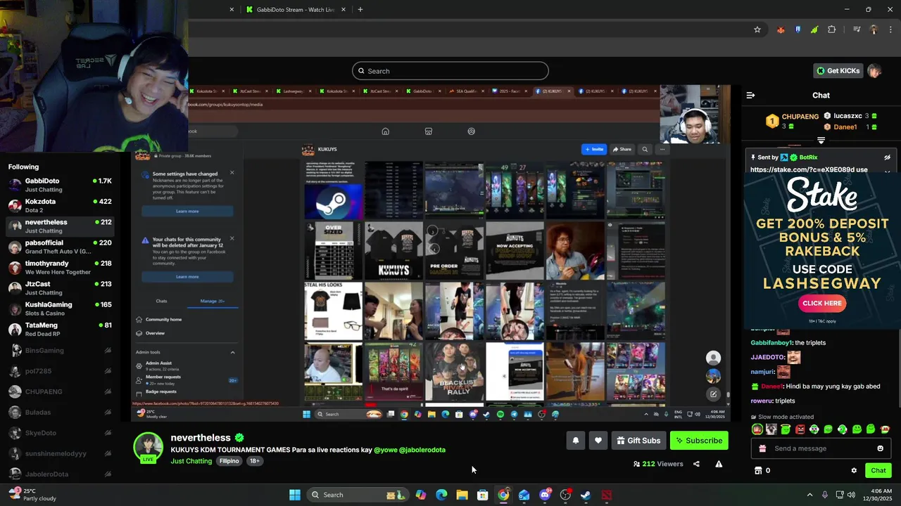Viewport: 901px width, 506px height.
Task: Expand the pinned message chevron
Action: tap(888, 171)
